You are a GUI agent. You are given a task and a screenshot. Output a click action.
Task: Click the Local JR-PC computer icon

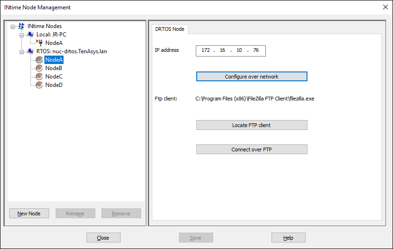[30, 35]
